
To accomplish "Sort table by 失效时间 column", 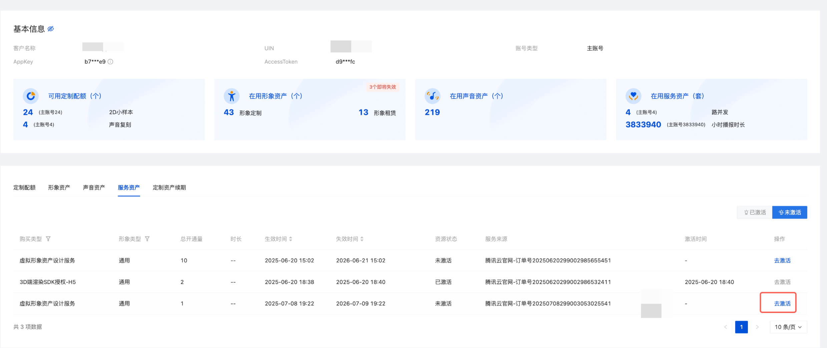I will [x=362, y=239].
